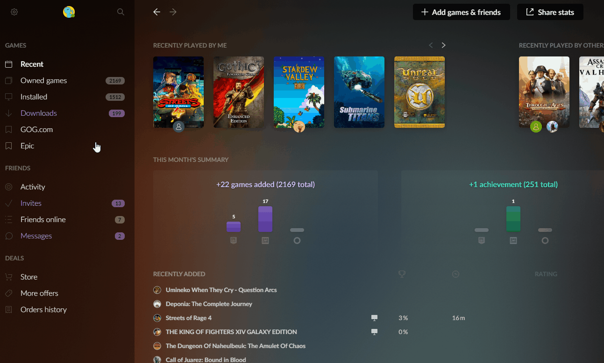Open Umineko When They Cry - Question Arcs
Screen dimensions: 604x363
click(x=221, y=290)
